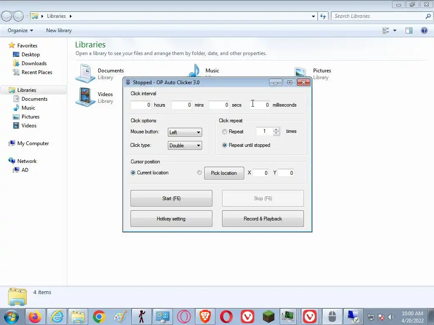Image resolution: width=434 pixels, height=325 pixels.
Task: Open Record & Playback
Action: coord(263,219)
